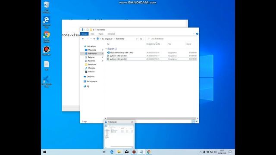Expand the ribbon with the chevron
Image resolution: width=276 pixels, height=155 pixels.
194,34
